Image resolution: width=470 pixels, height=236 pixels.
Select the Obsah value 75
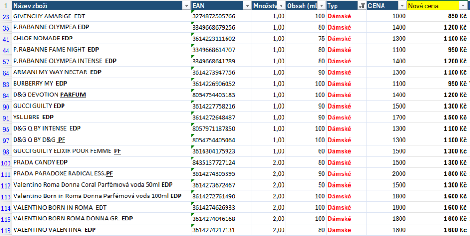click(306, 39)
